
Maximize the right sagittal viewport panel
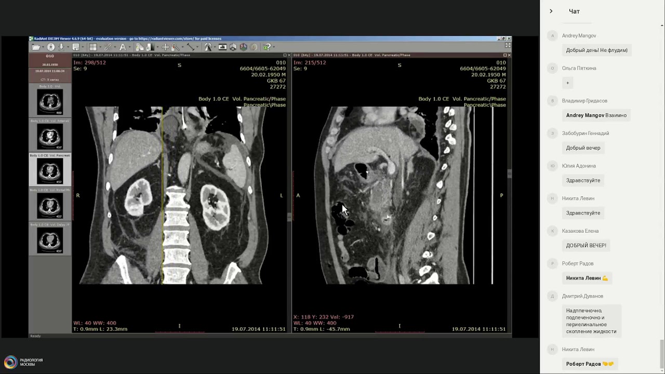coord(504,55)
